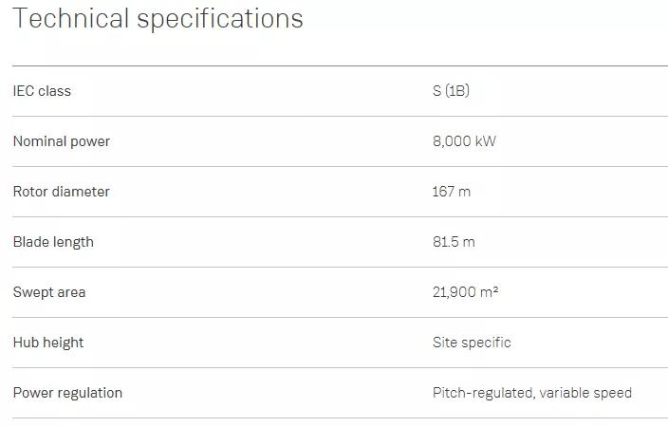
Task: Select the Power regulation label
Action: point(67,393)
